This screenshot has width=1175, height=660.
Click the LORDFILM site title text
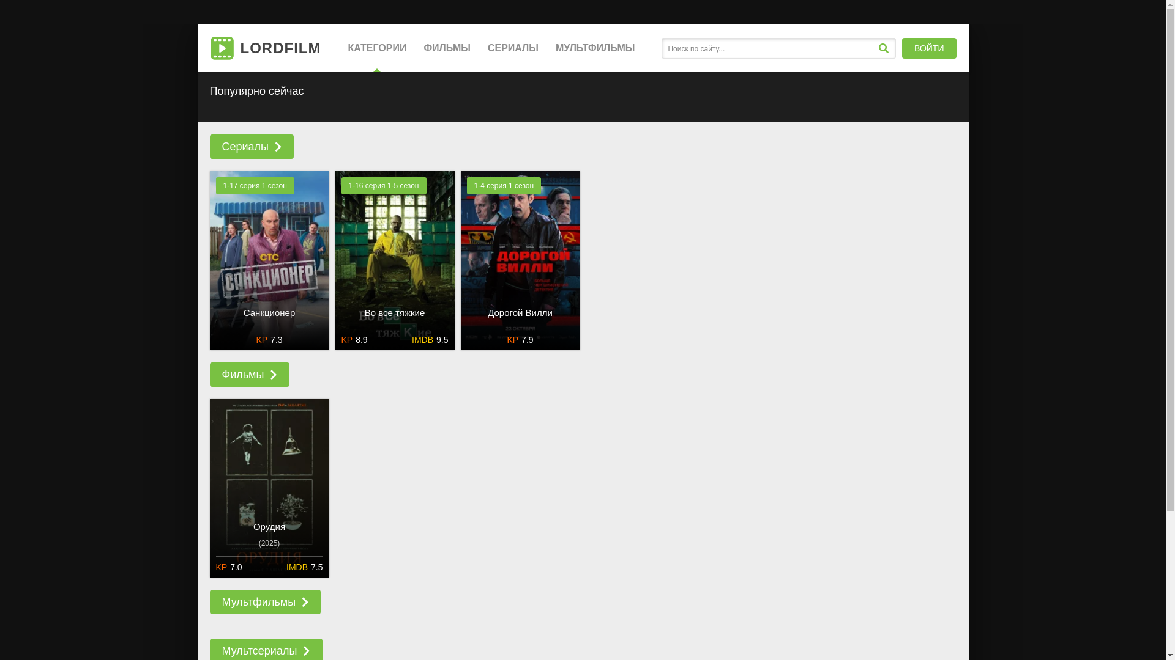point(280,48)
